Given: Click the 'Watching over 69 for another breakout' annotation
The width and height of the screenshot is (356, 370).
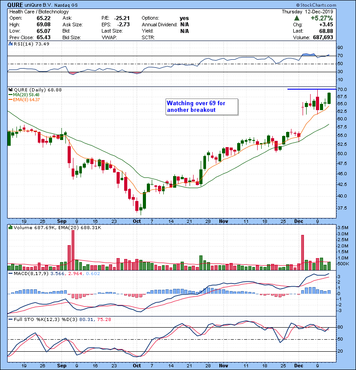Looking at the screenshot, I should (x=202, y=107).
